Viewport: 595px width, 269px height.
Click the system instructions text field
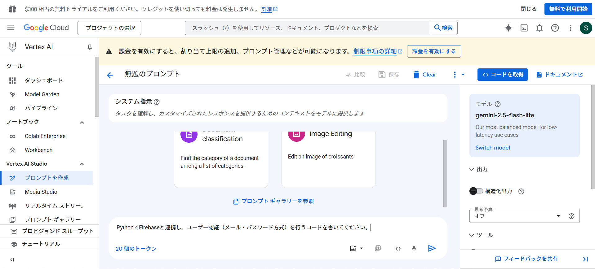coord(278,114)
